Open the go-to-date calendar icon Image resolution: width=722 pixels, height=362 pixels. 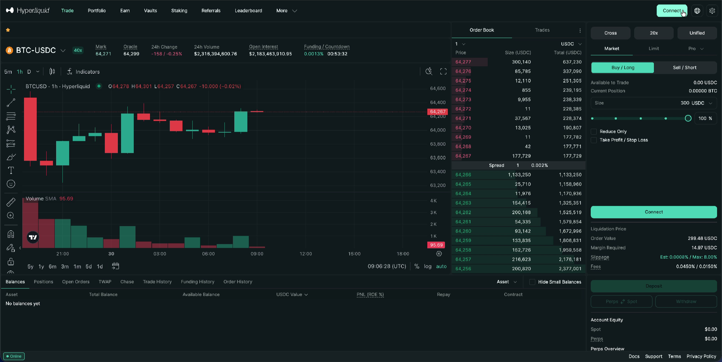coord(115,266)
